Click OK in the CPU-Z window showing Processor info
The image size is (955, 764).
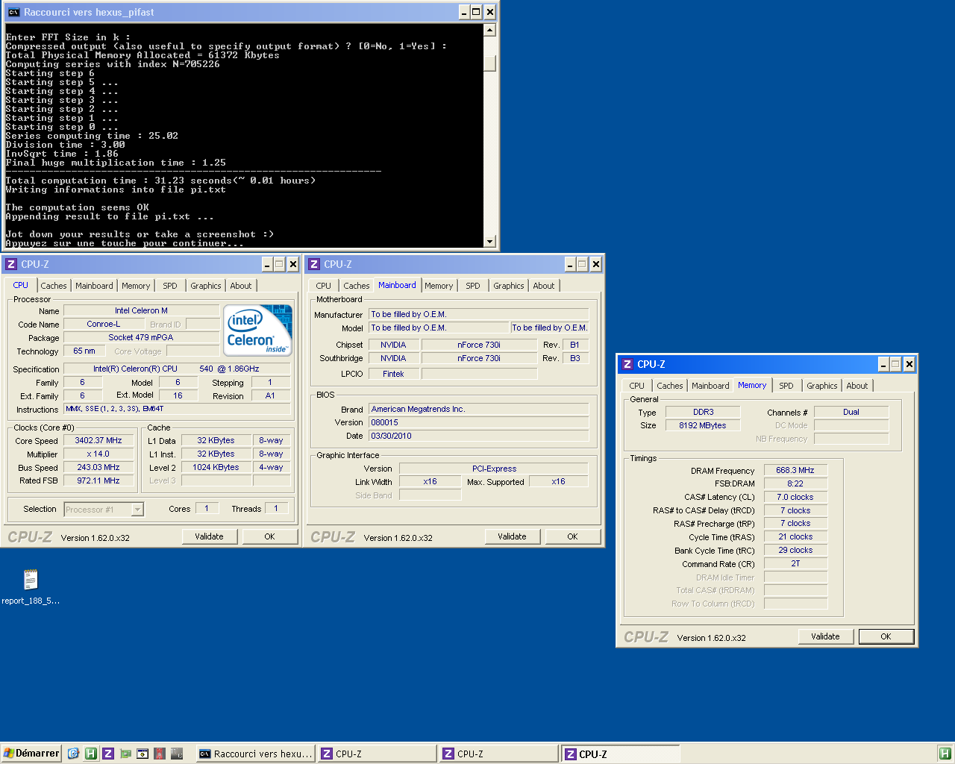269,536
